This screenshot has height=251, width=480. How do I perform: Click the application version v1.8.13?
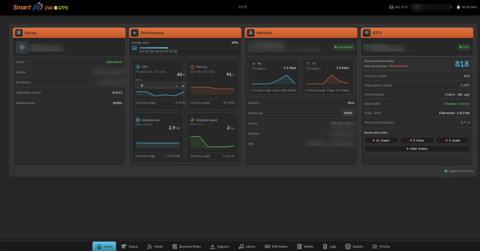[x=117, y=93]
